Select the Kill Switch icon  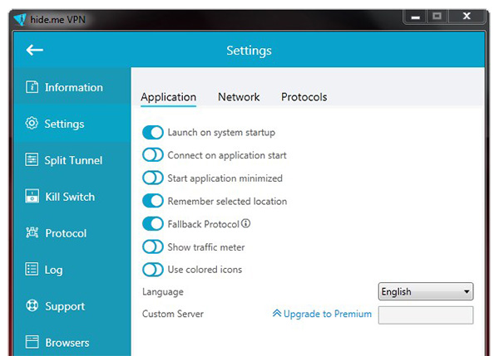click(x=32, y=196)
